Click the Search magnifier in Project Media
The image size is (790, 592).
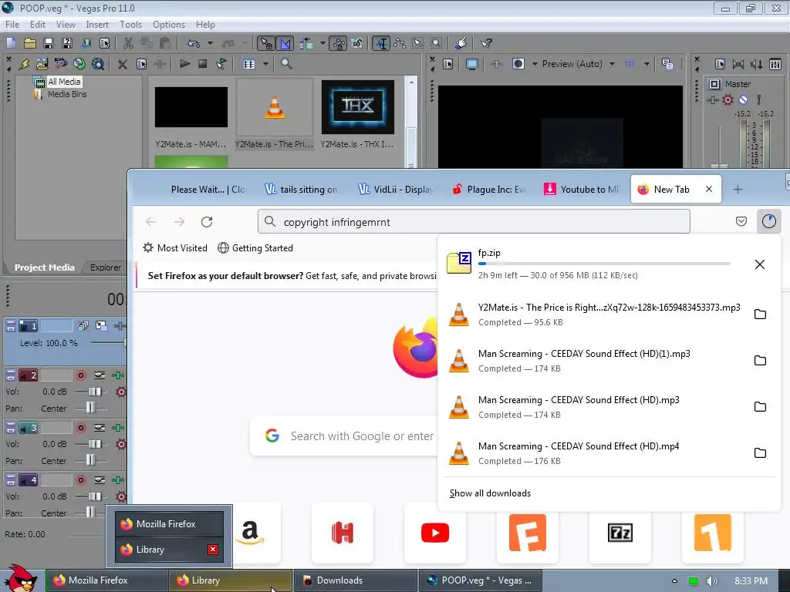pyautogui.click(x=286, y=64)
